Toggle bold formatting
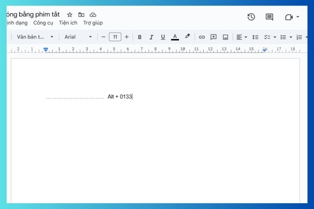 [x=140, y=37]
